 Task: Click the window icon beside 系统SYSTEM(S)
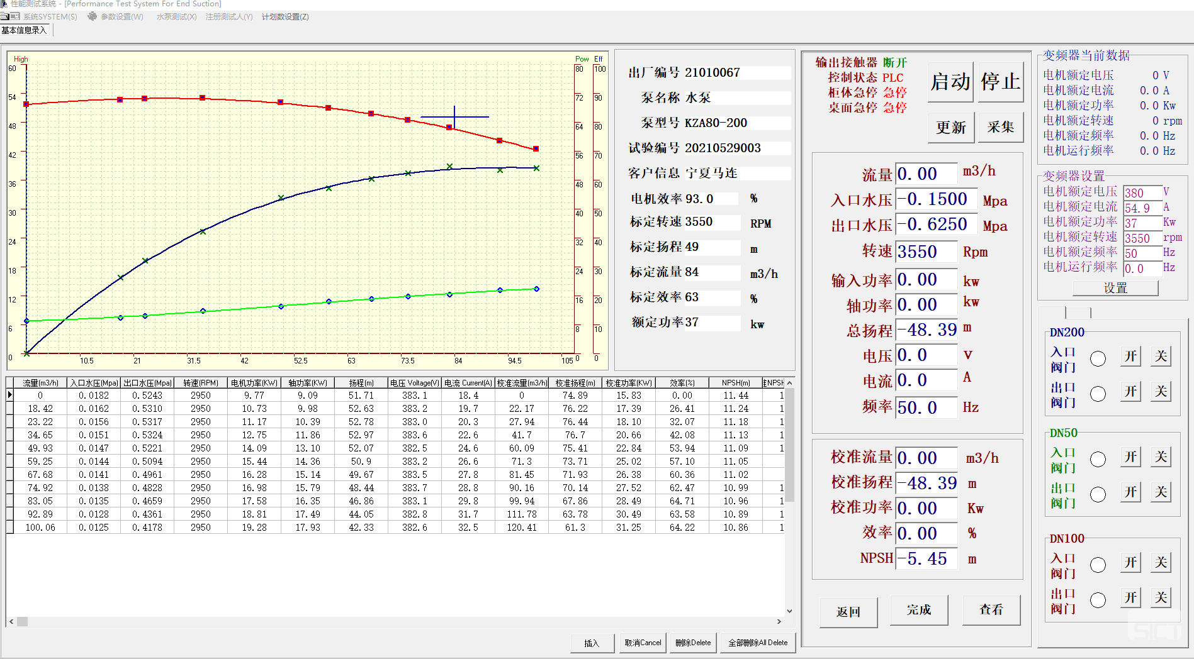pyautogui.click(x=15, y=17)
